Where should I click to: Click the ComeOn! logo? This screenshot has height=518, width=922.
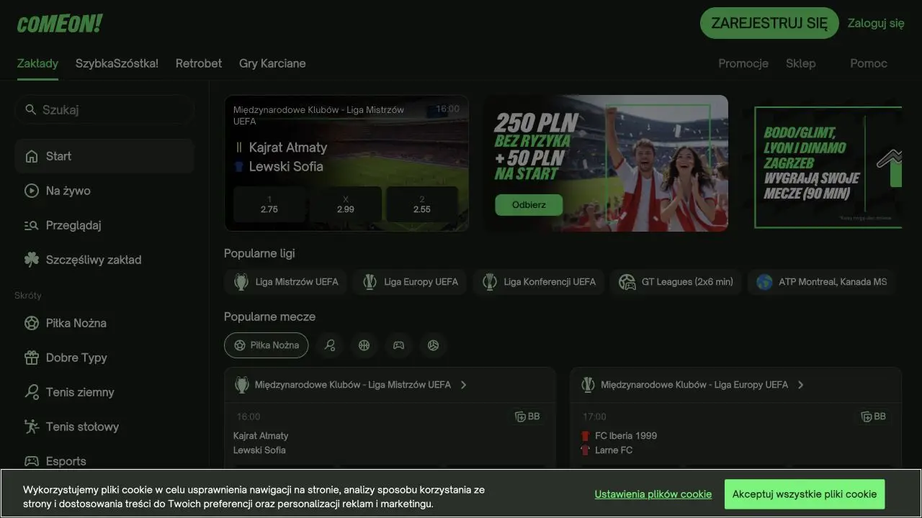pos(60,24)
